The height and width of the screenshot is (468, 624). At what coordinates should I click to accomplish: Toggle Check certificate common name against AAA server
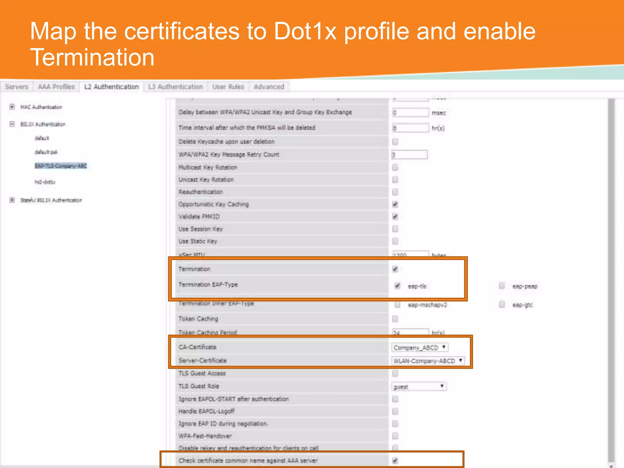click(x=395, y=461)
